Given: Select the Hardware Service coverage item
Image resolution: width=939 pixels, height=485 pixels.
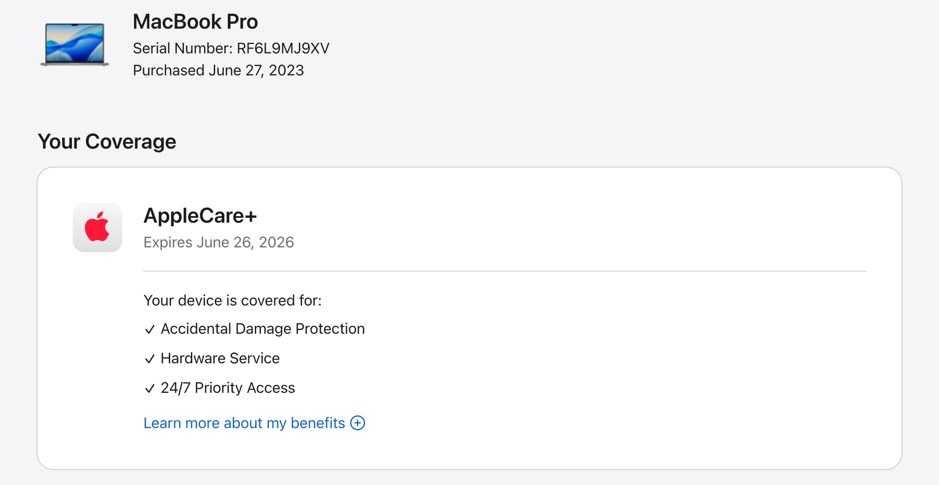Looking at the screenshot, I should (220, 359).
